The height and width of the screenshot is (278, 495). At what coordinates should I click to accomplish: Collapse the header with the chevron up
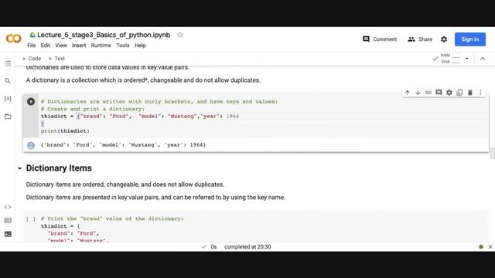(483, 59)
